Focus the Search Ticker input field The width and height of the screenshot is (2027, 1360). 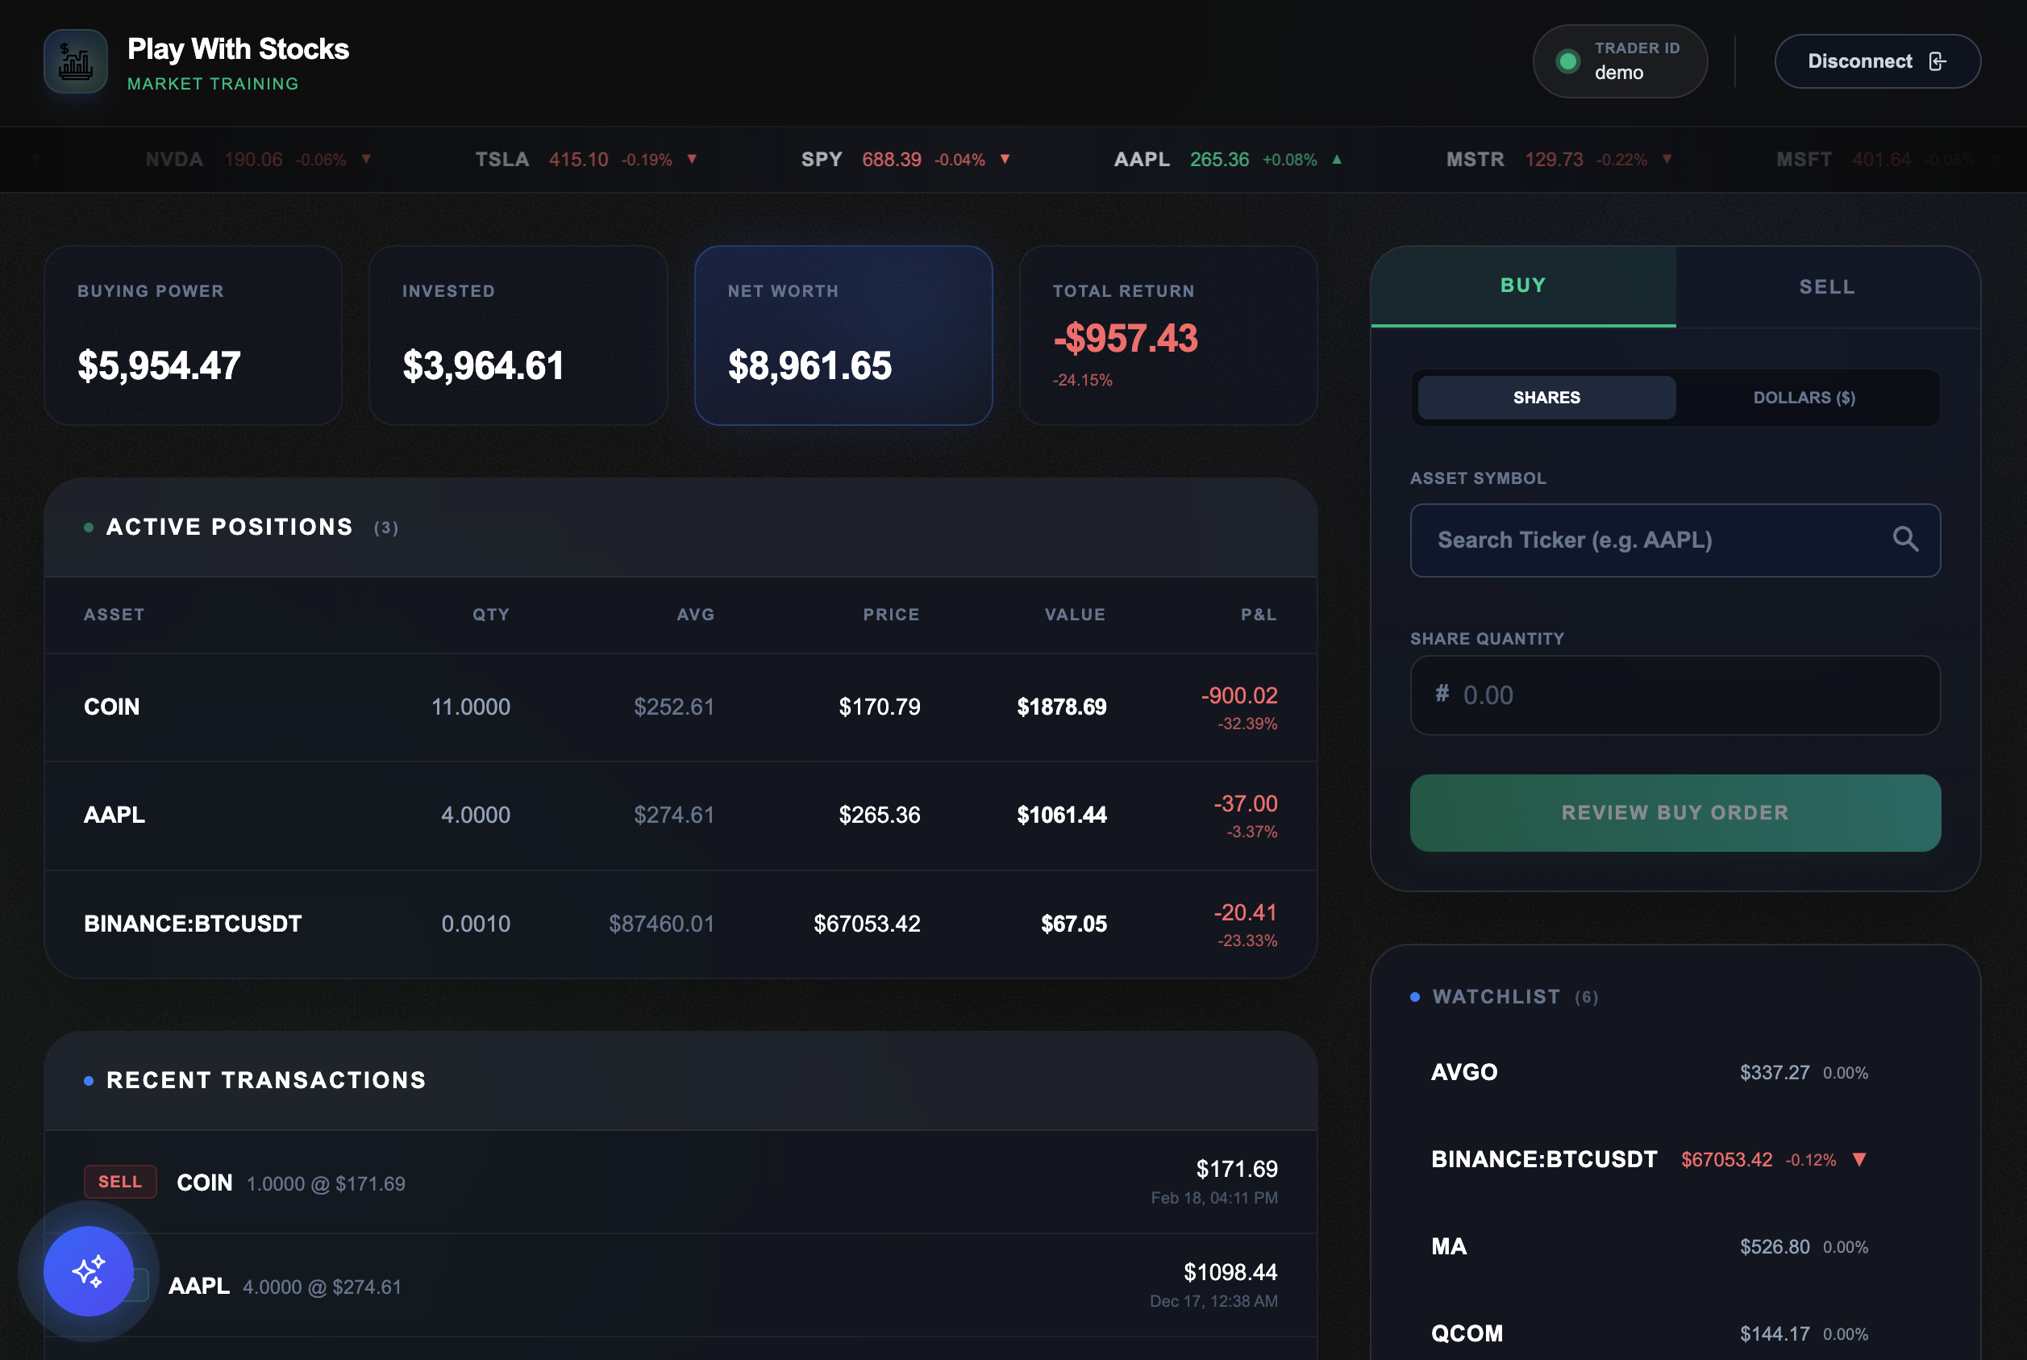coord(1647,540)
